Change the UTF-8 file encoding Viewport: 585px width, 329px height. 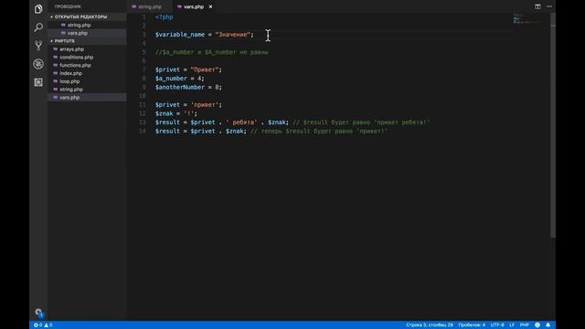[x=497, y=325]
